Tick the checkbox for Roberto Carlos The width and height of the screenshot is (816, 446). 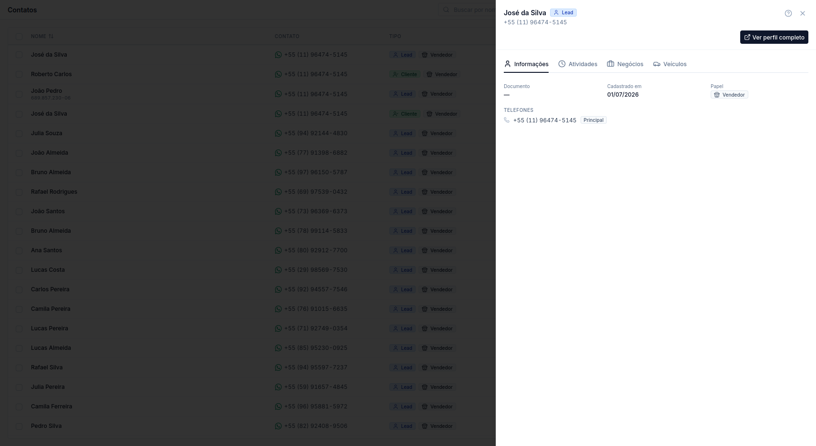point(19,74)
